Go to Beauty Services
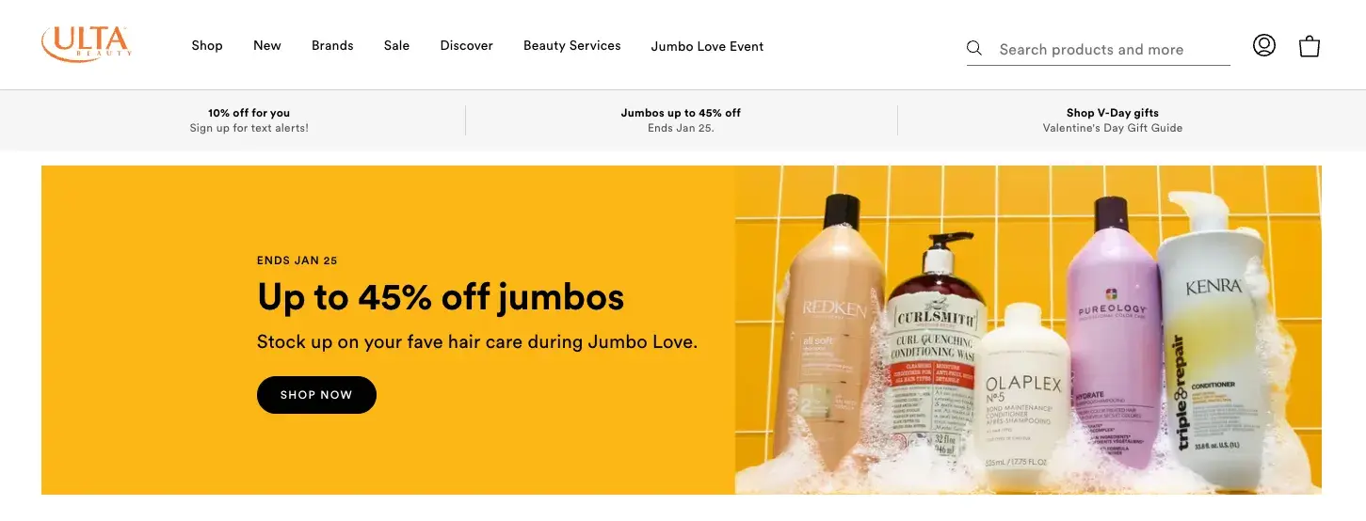Viewport: 1366px width, 521px height. pos(572,45)
